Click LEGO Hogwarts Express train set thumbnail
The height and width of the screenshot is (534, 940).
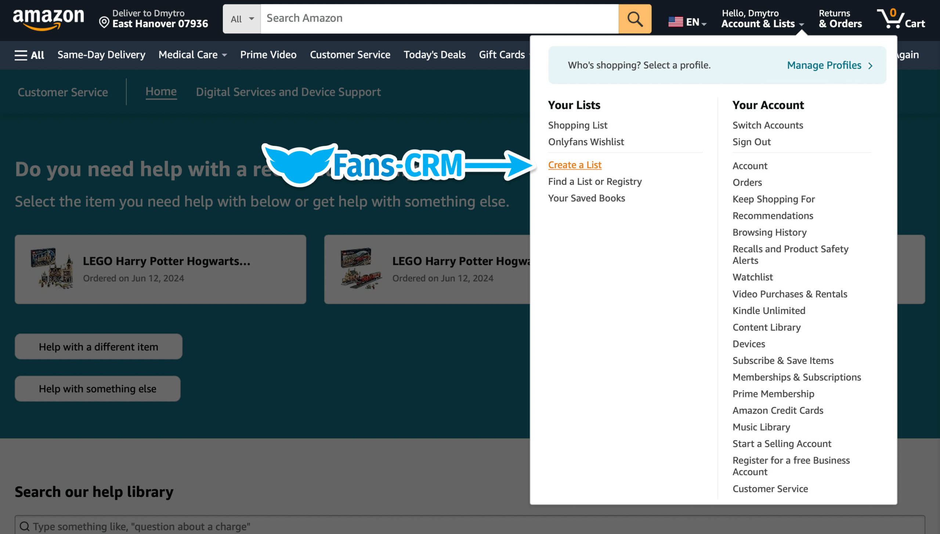[x=361, y=269]
